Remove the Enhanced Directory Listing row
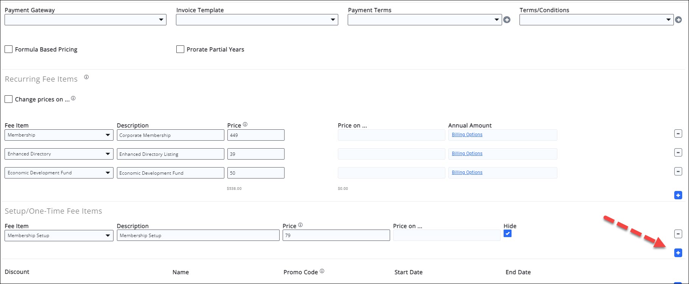689x284 pixels. pyautogui.click(x=678, y=153)
